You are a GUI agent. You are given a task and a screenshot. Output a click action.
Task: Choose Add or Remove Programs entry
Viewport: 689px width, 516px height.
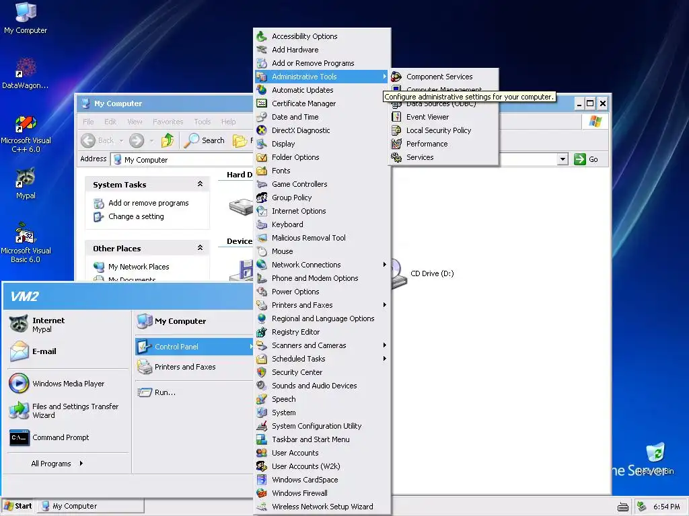pyautogui.click(x=322, y=63)
